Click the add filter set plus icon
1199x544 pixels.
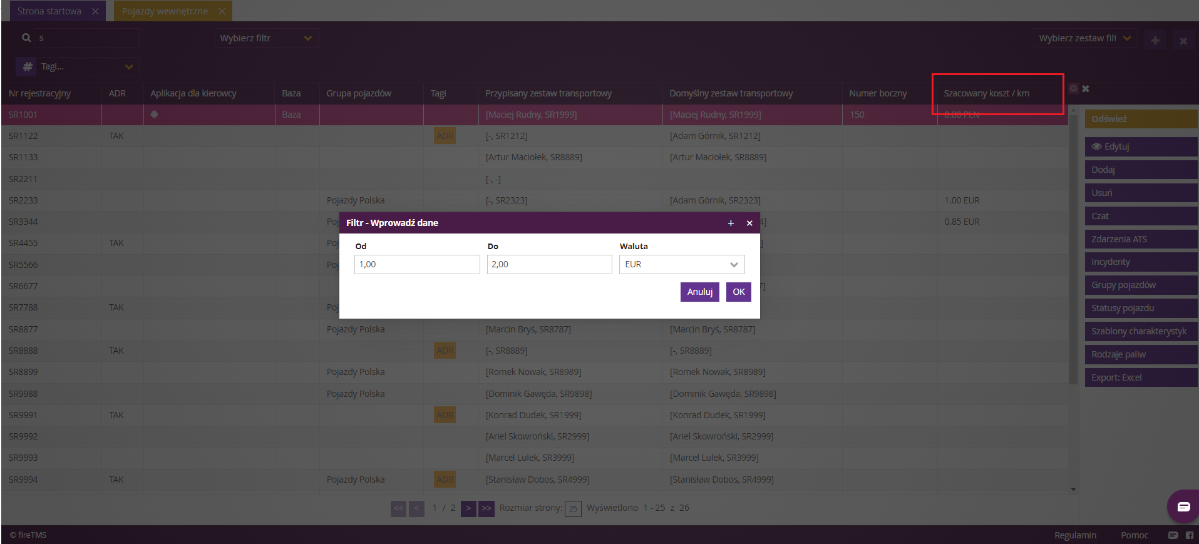click(x=1155, y=40)
